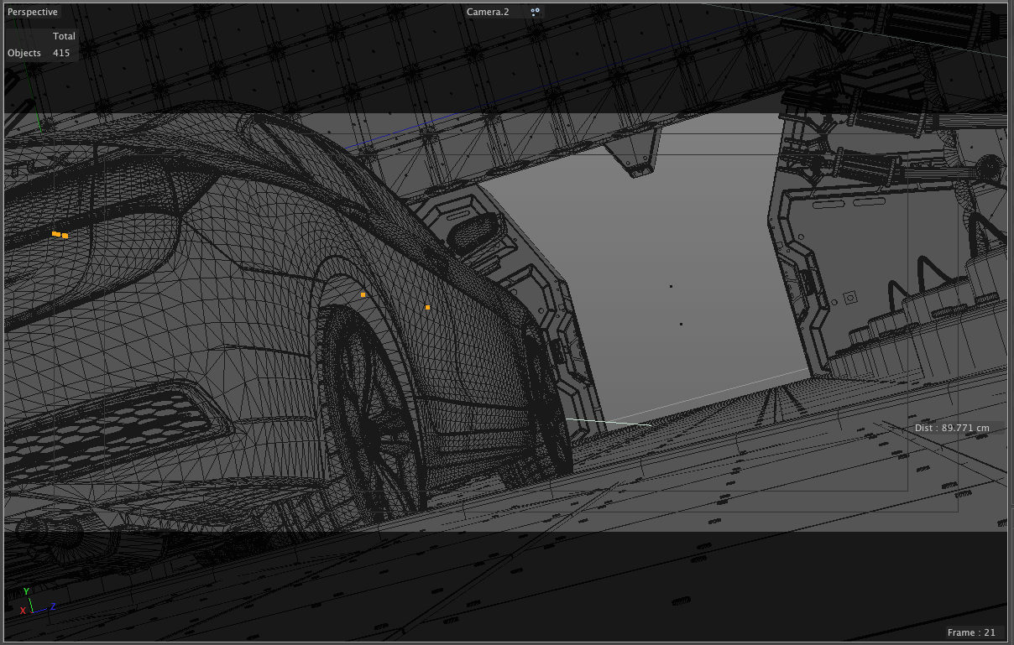Click the green Y axis label
Image resolution: width=1014 pixels, height=645 pixels.
(x=26, y=591)
